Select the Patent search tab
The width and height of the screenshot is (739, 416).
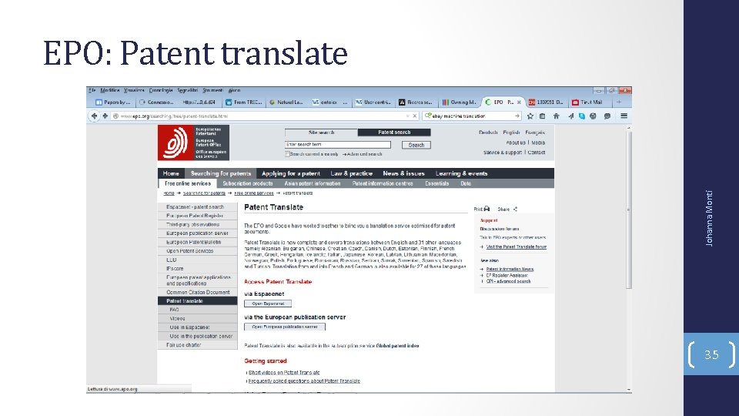[394, 133]
